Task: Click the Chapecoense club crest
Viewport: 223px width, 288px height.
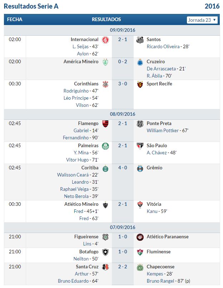Action: click(140, 267)
